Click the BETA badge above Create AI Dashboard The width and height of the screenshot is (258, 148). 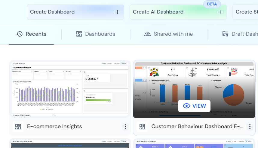[212, 4]
